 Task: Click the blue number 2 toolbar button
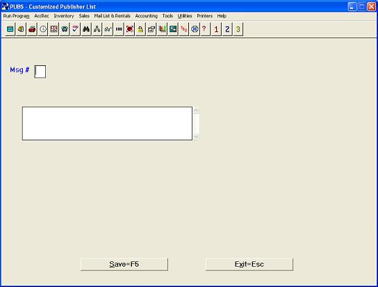tap(227, 29)
